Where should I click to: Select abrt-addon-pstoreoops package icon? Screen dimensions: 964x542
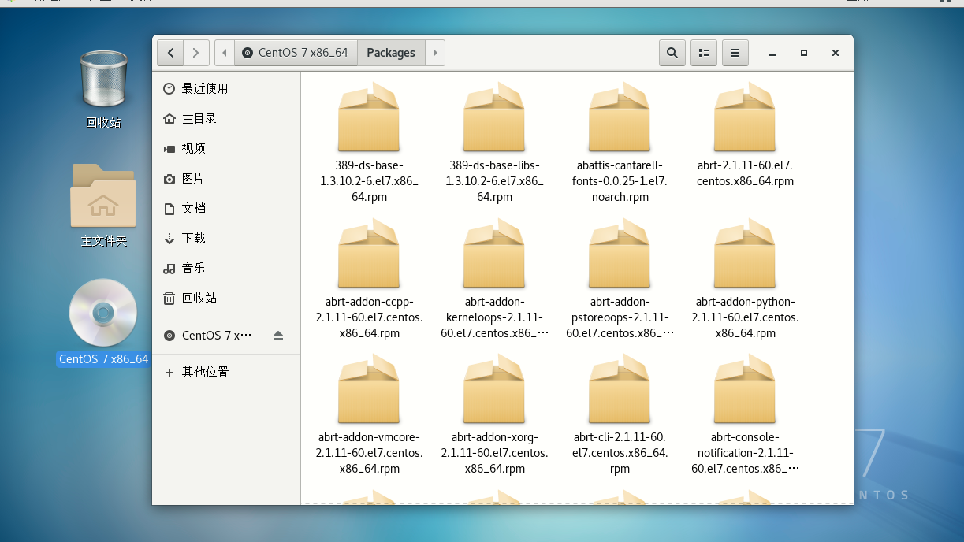point(620,253)
